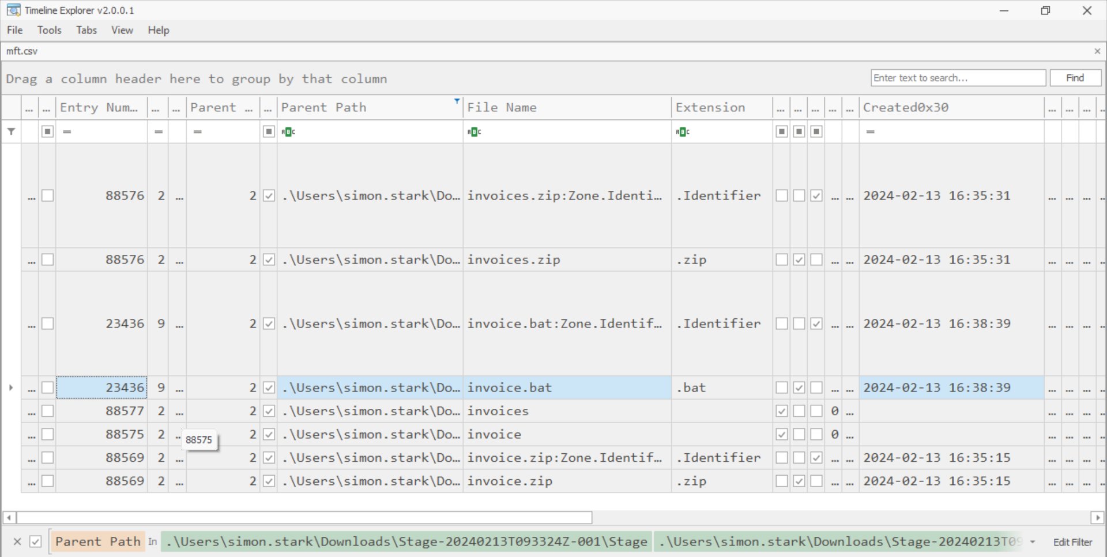Open the filter history dropdown arrow
The image size is (1107, 557).
coord(1033,542)
